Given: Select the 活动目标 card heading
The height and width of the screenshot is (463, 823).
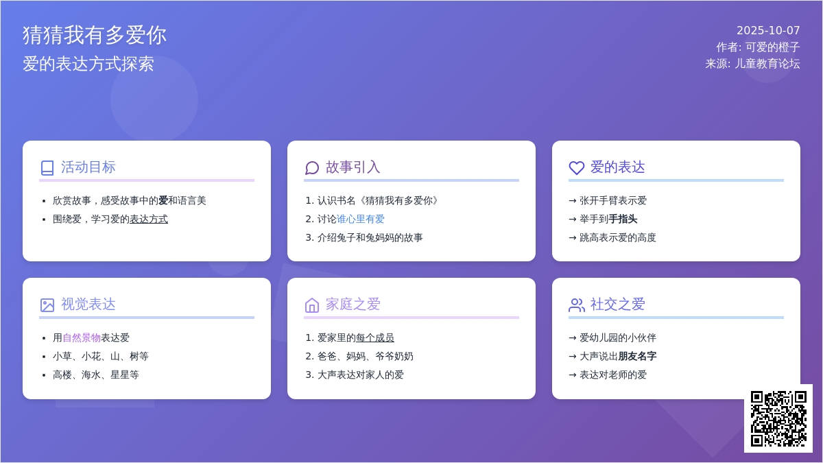Looking at the screenshot, I should coord(88,167).
